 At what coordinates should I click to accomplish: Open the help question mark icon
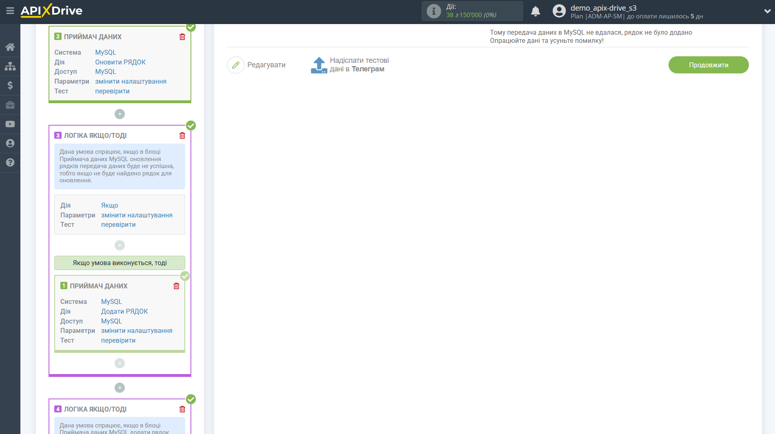tap(10, 162)
